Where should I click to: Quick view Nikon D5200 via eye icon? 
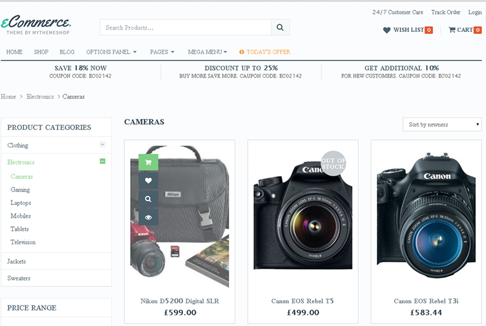pos(148,217)
